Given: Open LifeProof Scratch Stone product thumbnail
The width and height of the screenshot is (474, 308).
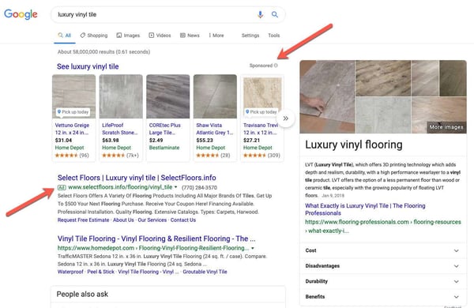Looking at the screenshot, I should pos(121,96).
